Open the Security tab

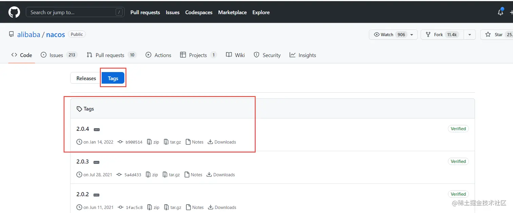267,55
